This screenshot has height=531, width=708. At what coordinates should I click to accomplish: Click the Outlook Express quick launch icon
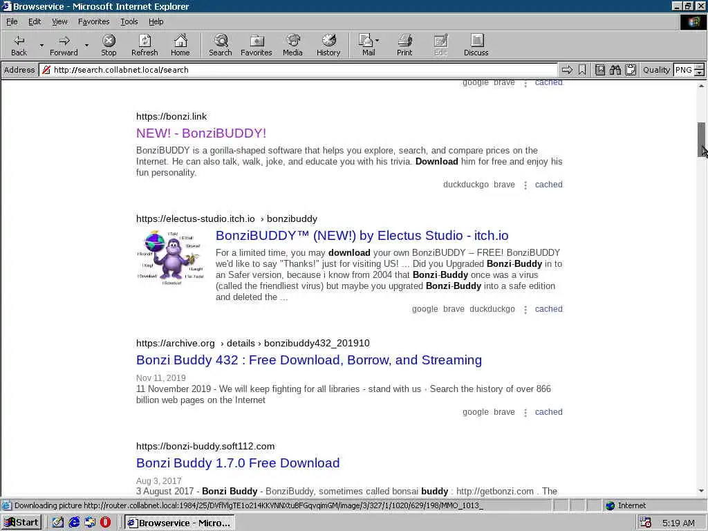pos(90,523)
